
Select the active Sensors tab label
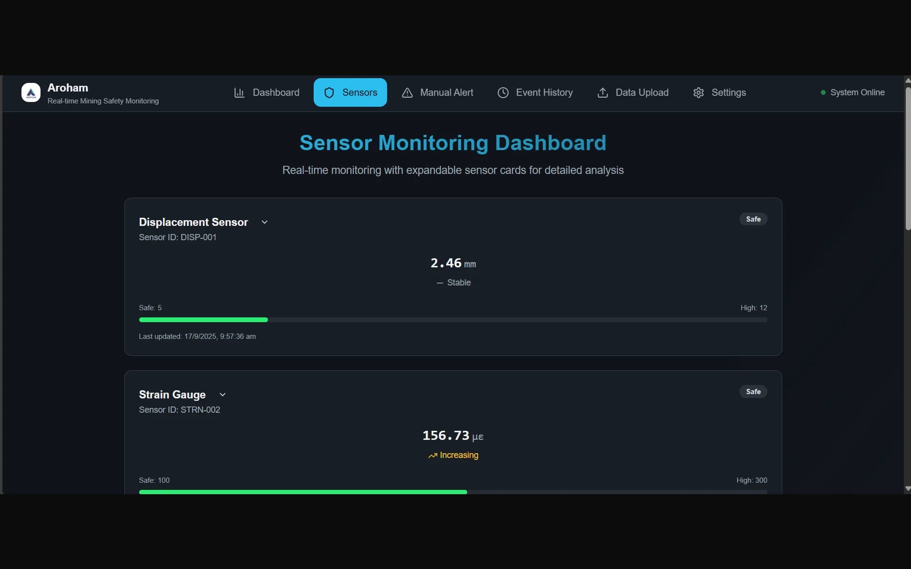pyautogui.click(x=359, y=92)
